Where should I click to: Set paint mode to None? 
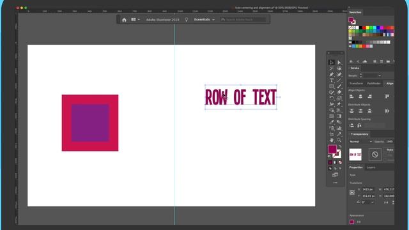coord(340,162)
